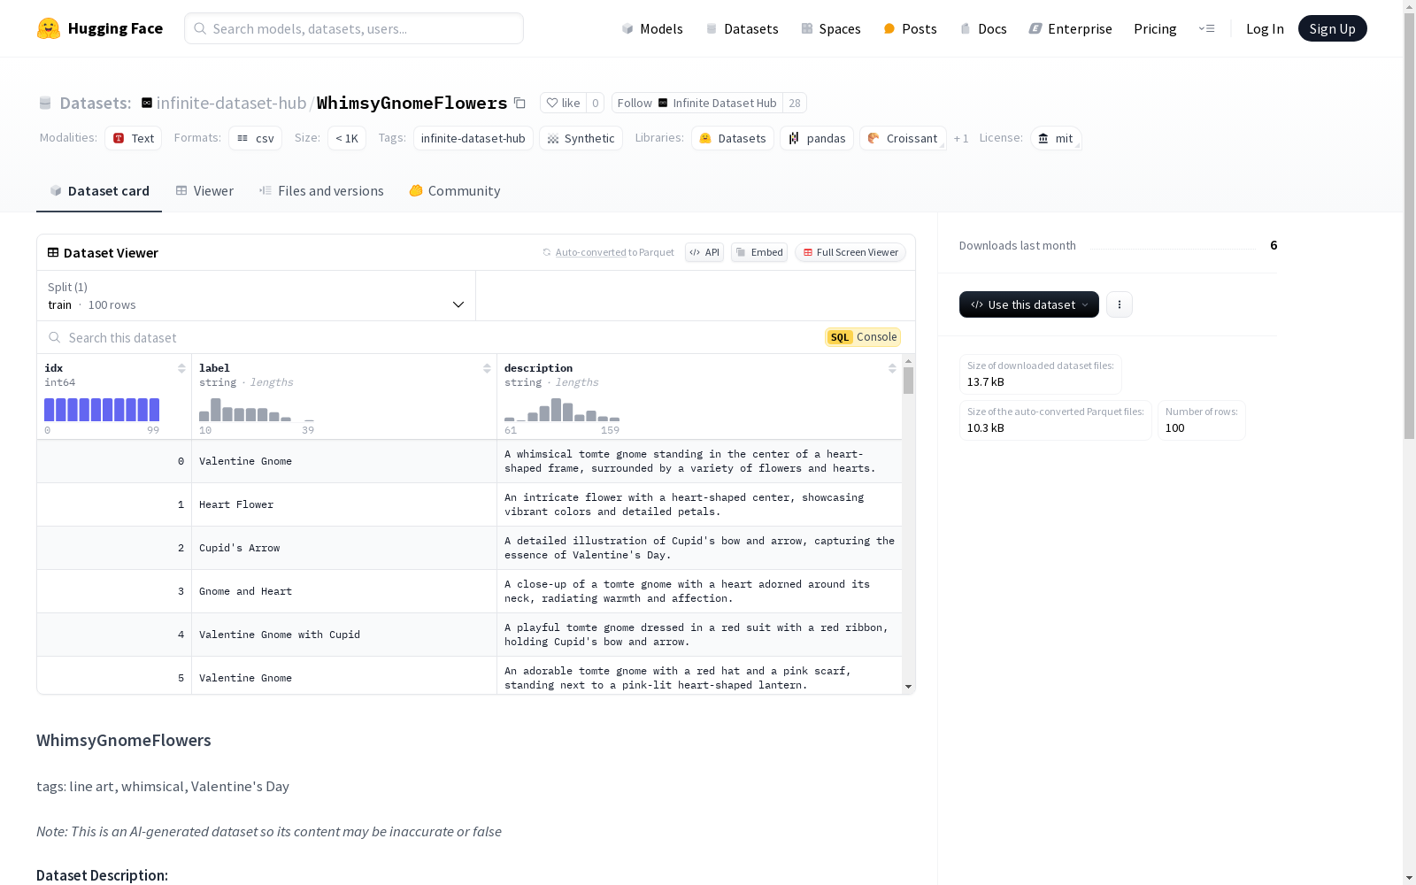Click the mit license tag

tap(1056, 138)
